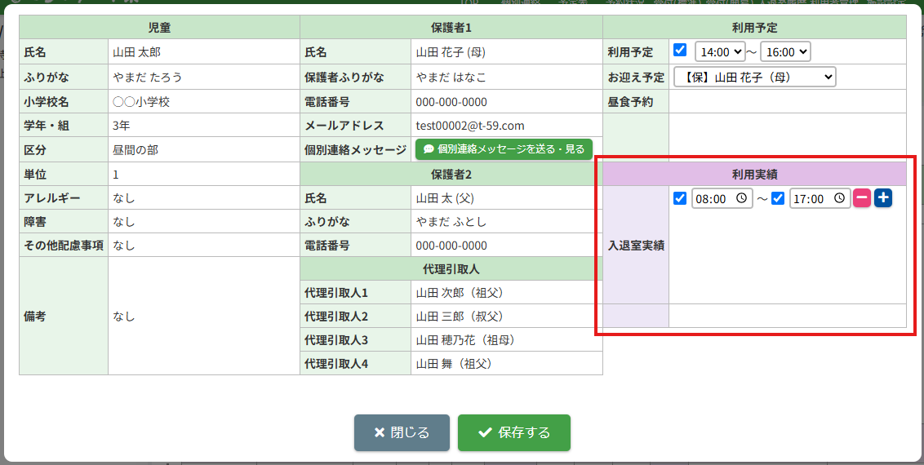Click the blue plus button to add time entry
The height and width of the screenshot is (465, 924).
[883, 198]
